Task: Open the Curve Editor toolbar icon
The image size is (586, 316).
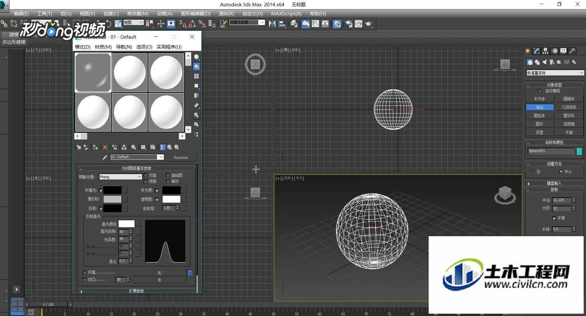Action: (315, 23)
